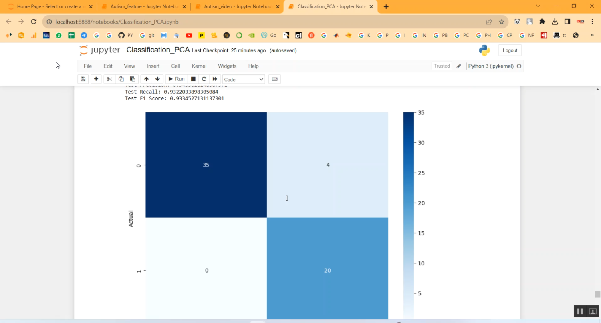Open the command palette keyboard icon
Screen dimensions: 601x323
pyautogui.click(x=274, y=79)
